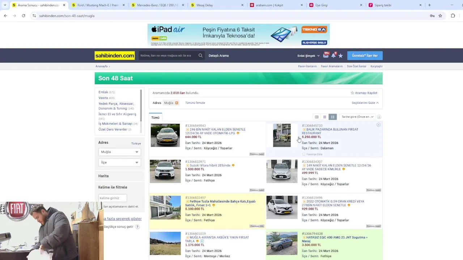Click the category list scrollbar
463x260 pixels.
(x=141, y=106)
